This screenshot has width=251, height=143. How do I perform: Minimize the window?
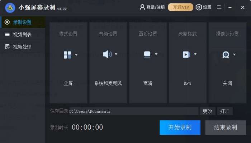pos(230,7)
